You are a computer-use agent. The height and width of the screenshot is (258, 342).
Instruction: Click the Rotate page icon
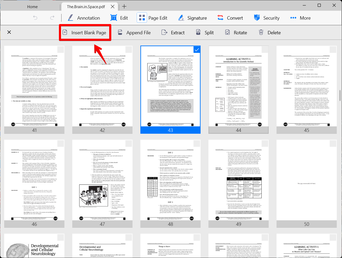[228, 32]
